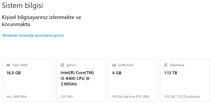The width and height of the screenshot is (212, 103).
Task: Click the 1.13 TB storage value
Action: [171, 73]
